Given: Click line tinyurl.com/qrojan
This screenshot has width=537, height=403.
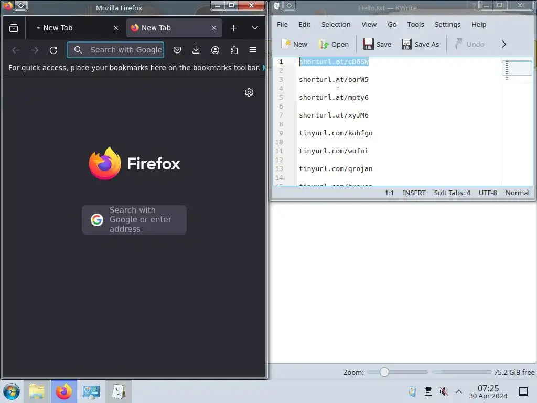Looking at the screenshot, I should tap(336, 168).
